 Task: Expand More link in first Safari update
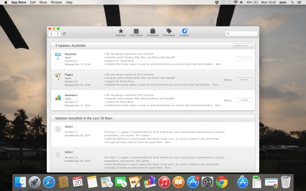167,142
